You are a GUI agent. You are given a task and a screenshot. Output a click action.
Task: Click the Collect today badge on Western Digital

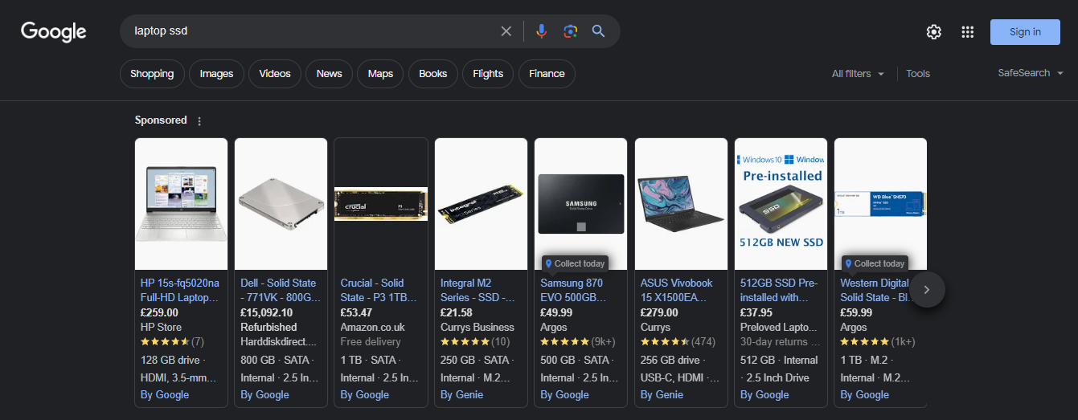coord(874,263)
